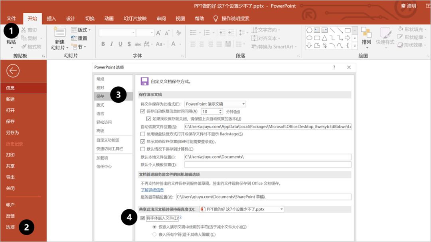Click the Copy (复制) icon
The image size is (431, 242).
coord(24,38)
